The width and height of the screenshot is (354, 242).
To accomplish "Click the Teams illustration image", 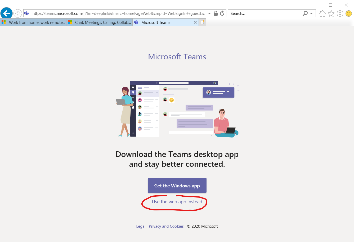I will coord(178,109).
